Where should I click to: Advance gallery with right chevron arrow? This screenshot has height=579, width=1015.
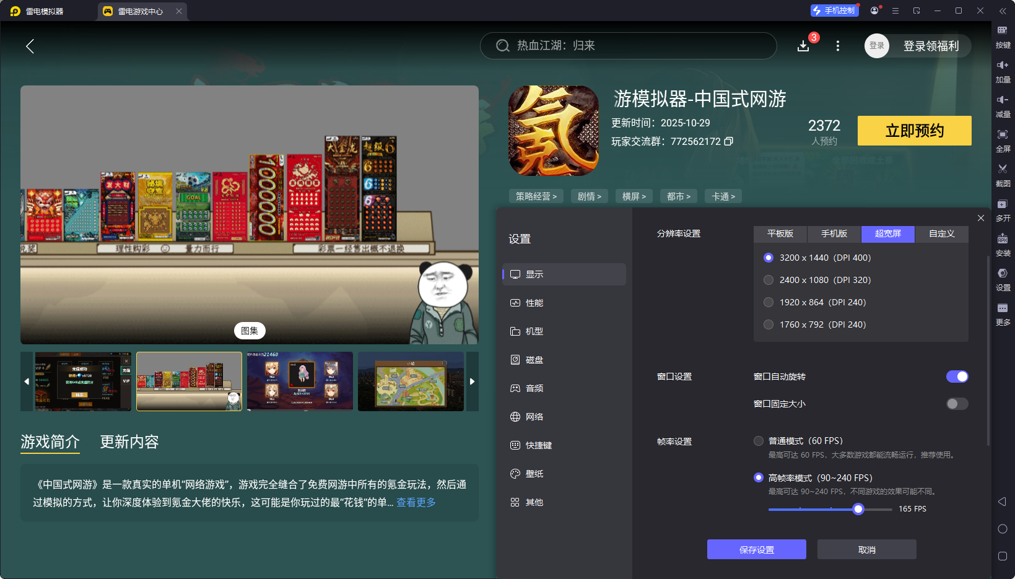point(472,381)
